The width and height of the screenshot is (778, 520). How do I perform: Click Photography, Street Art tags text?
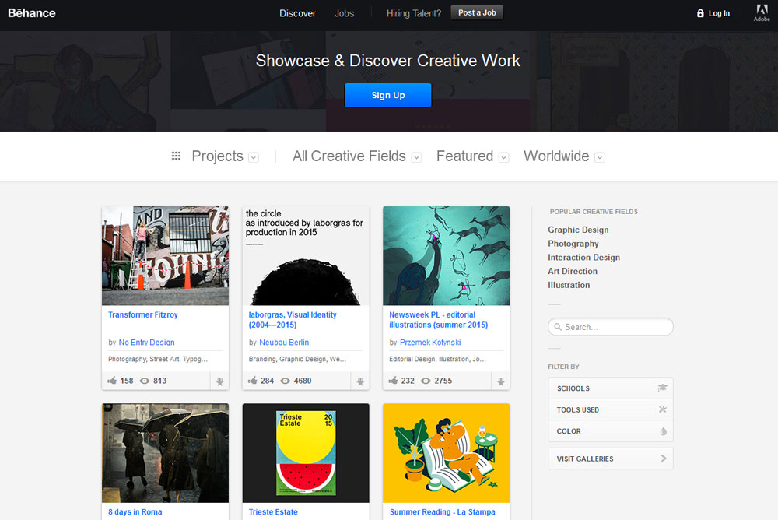(x=158, y=359)
